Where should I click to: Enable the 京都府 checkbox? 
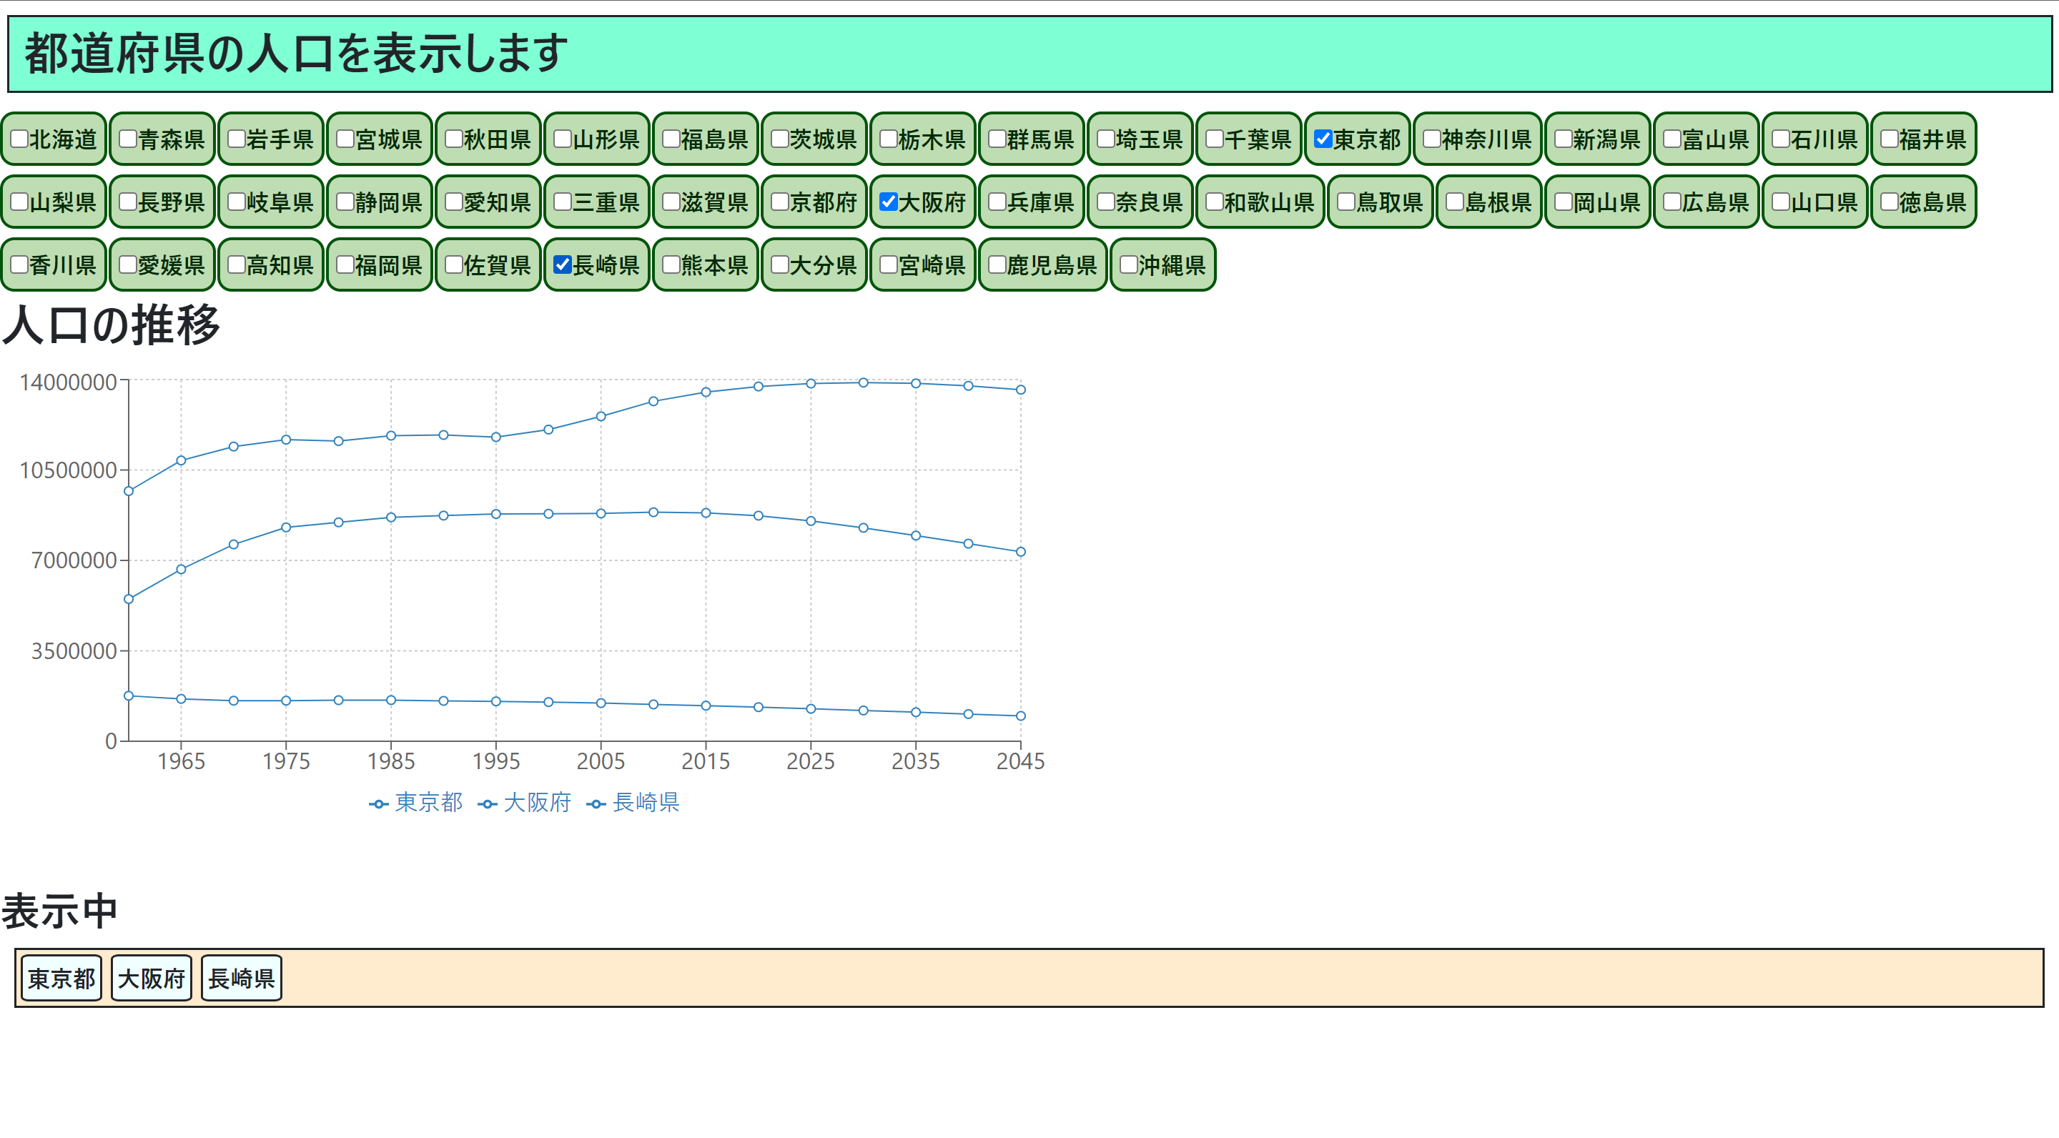click(780, 202)
